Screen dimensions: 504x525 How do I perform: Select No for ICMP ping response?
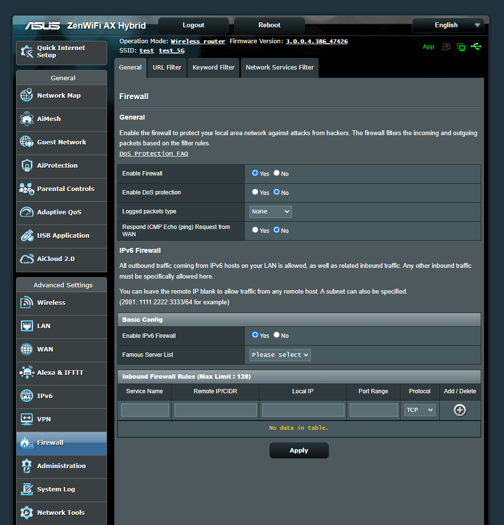click(x=276, y=230)
